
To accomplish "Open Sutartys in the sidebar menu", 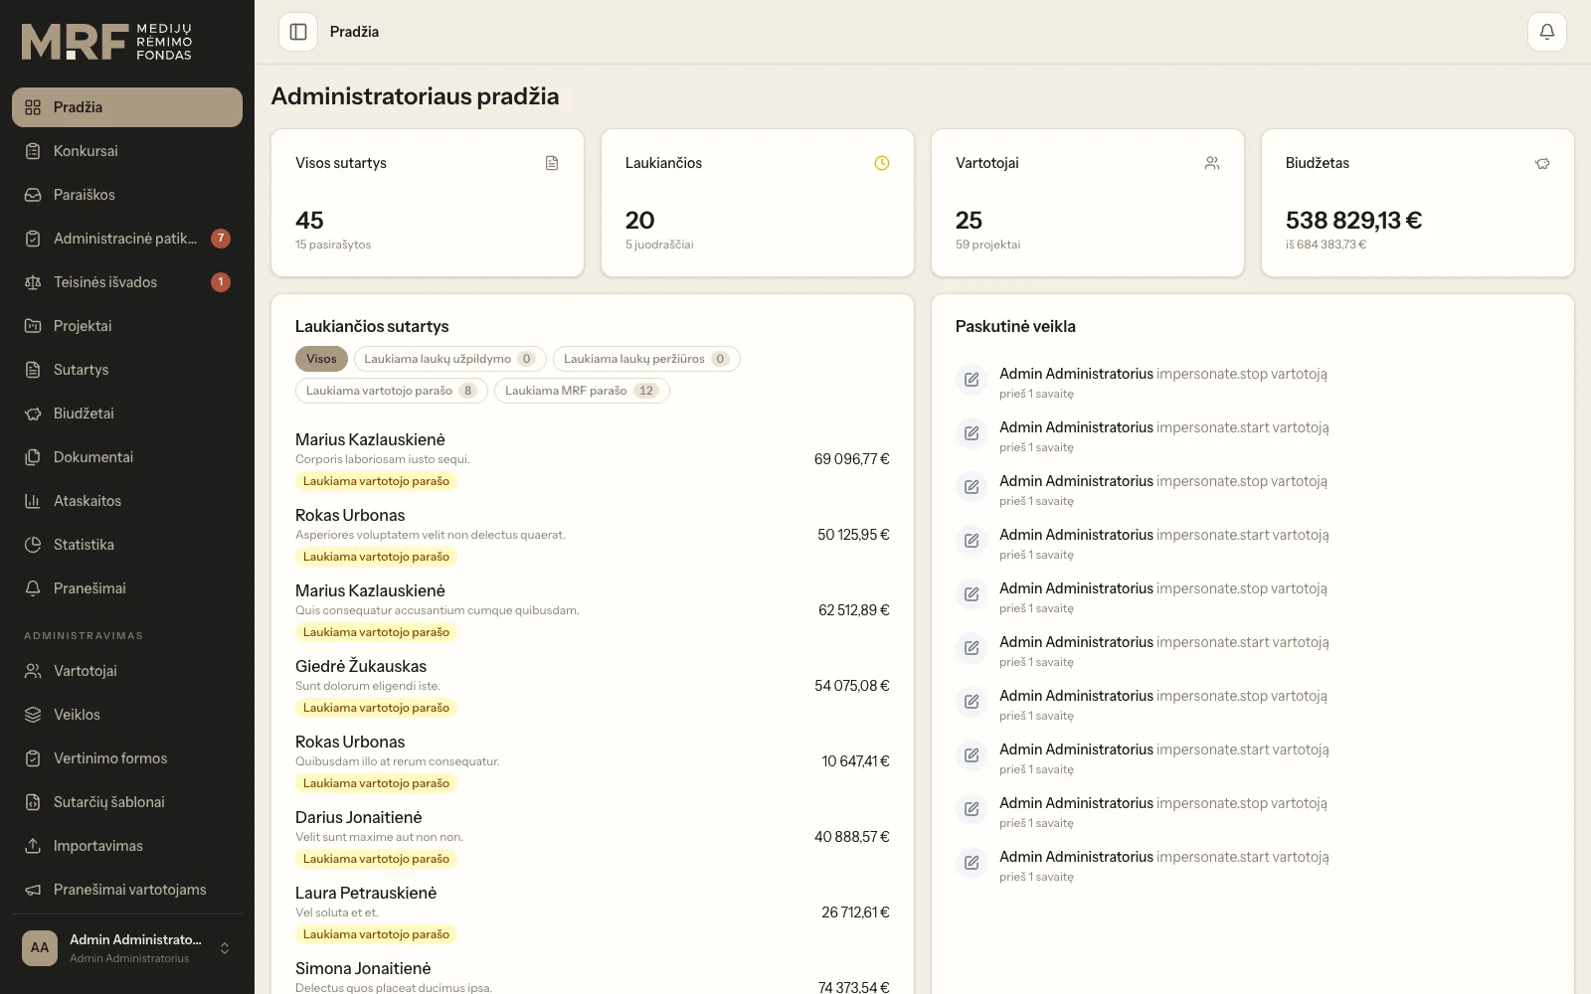I will pos(127,370).
